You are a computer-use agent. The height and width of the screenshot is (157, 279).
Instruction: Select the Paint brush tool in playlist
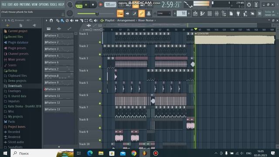click(62, 20)
